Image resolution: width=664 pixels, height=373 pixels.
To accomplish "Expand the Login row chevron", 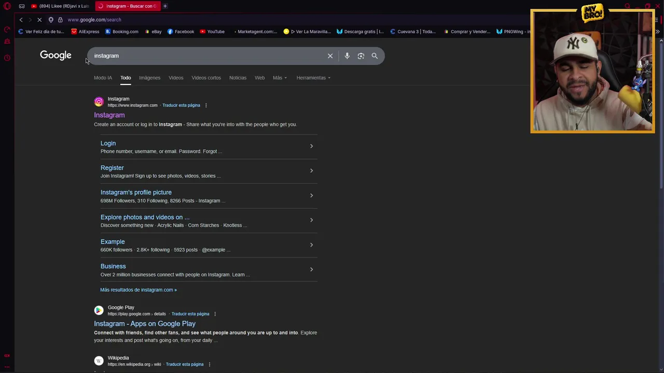I will (311, 146).
